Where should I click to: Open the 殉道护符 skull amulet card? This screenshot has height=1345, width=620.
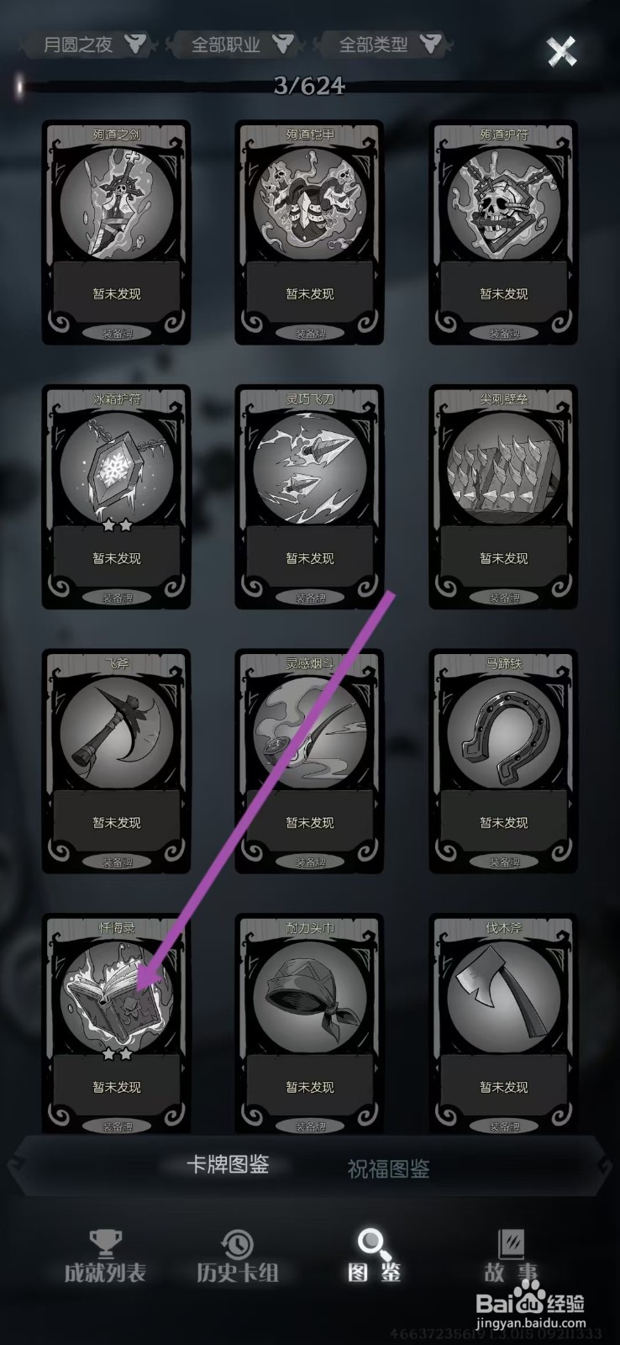504,232
